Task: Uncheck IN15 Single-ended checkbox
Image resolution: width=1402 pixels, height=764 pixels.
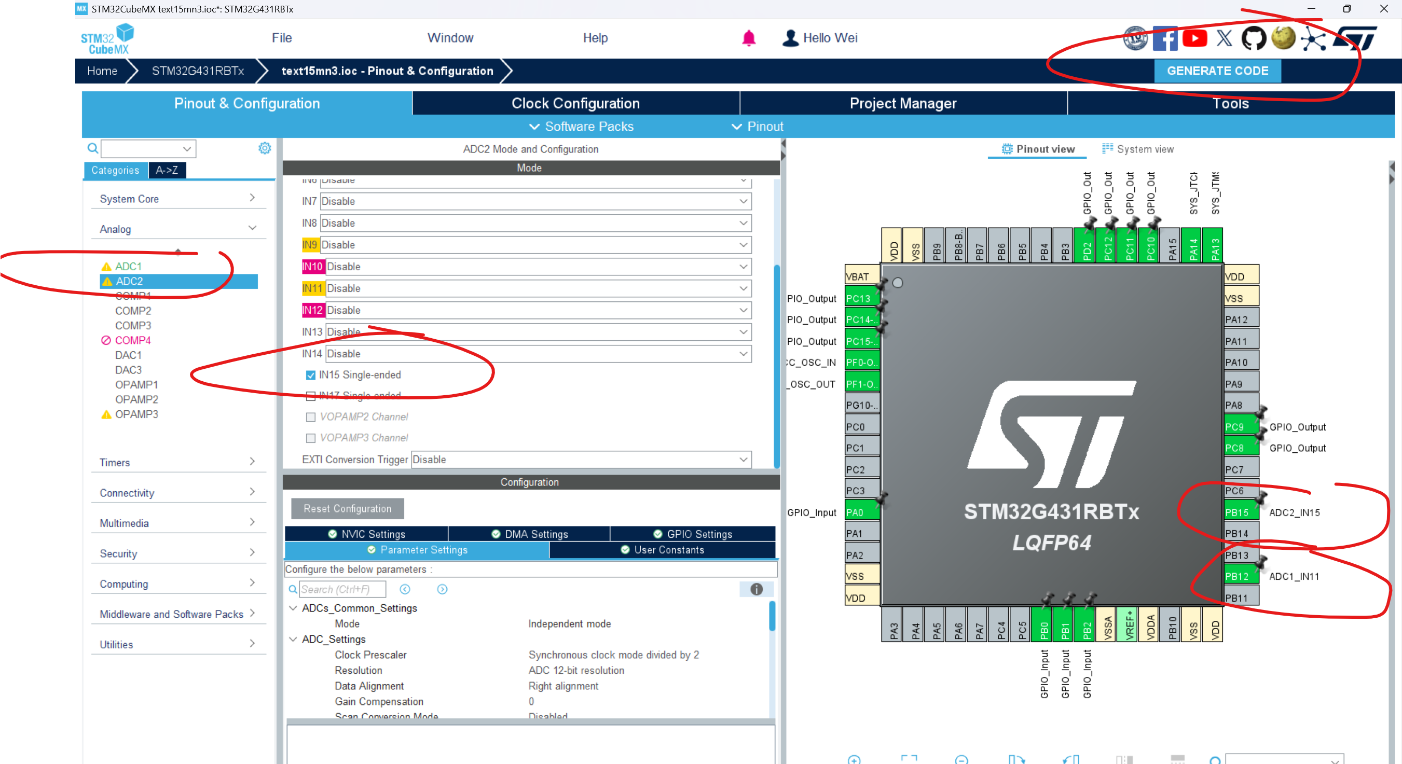Action: coord(311,375)
